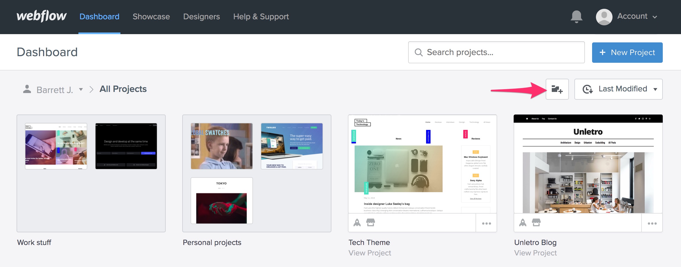Screen dimensions: 681x267
Task: Click store icon on Unletro Blog card
Action: [x=536, y=222]
